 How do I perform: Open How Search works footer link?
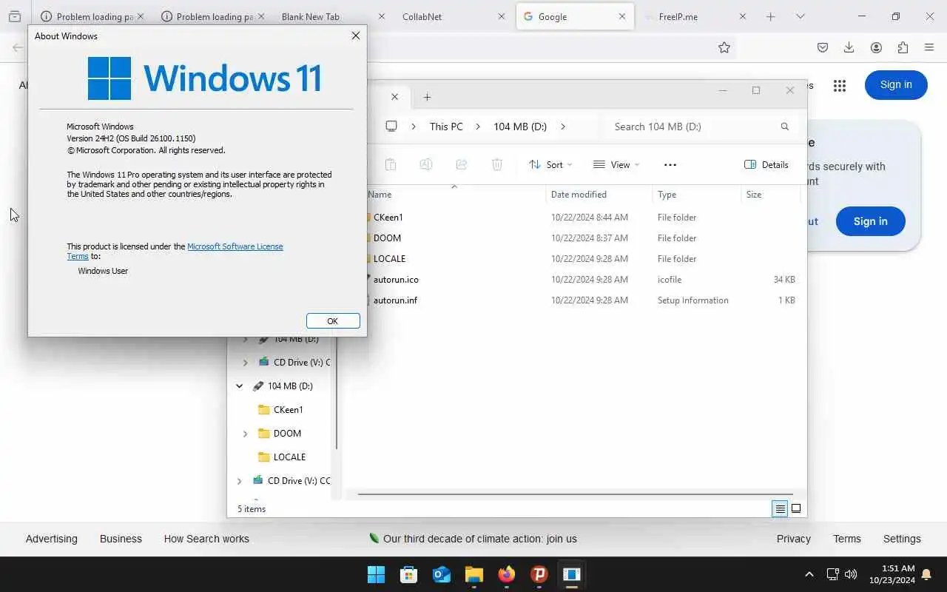pos(206,539)
